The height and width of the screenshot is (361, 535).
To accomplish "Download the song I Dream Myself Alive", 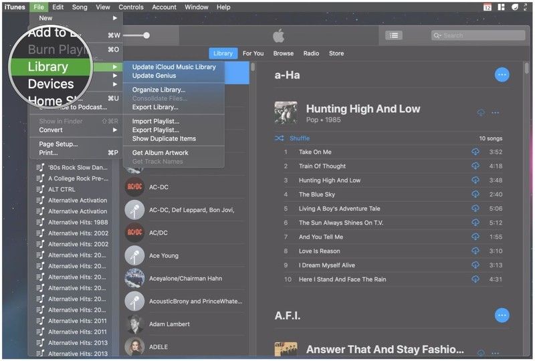I will click(x=475, y=265).
